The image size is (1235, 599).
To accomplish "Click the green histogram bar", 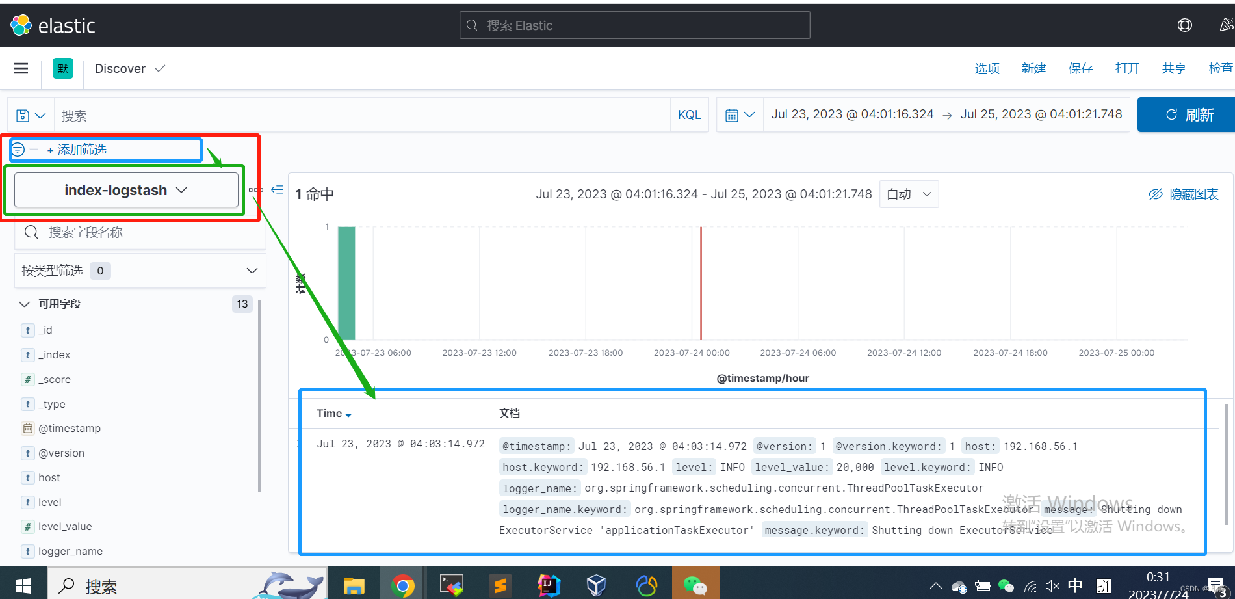I will pyautogui.click(x=346, y=283).
